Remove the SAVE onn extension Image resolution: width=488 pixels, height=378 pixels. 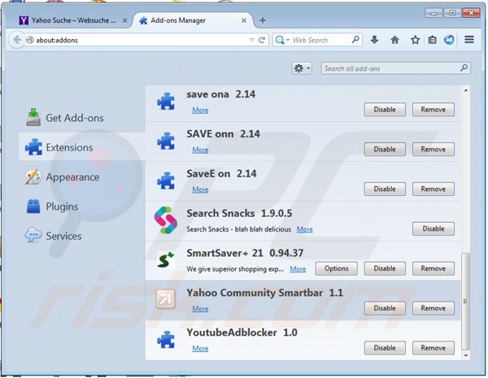pyautogui.click(x=434, y=150)
